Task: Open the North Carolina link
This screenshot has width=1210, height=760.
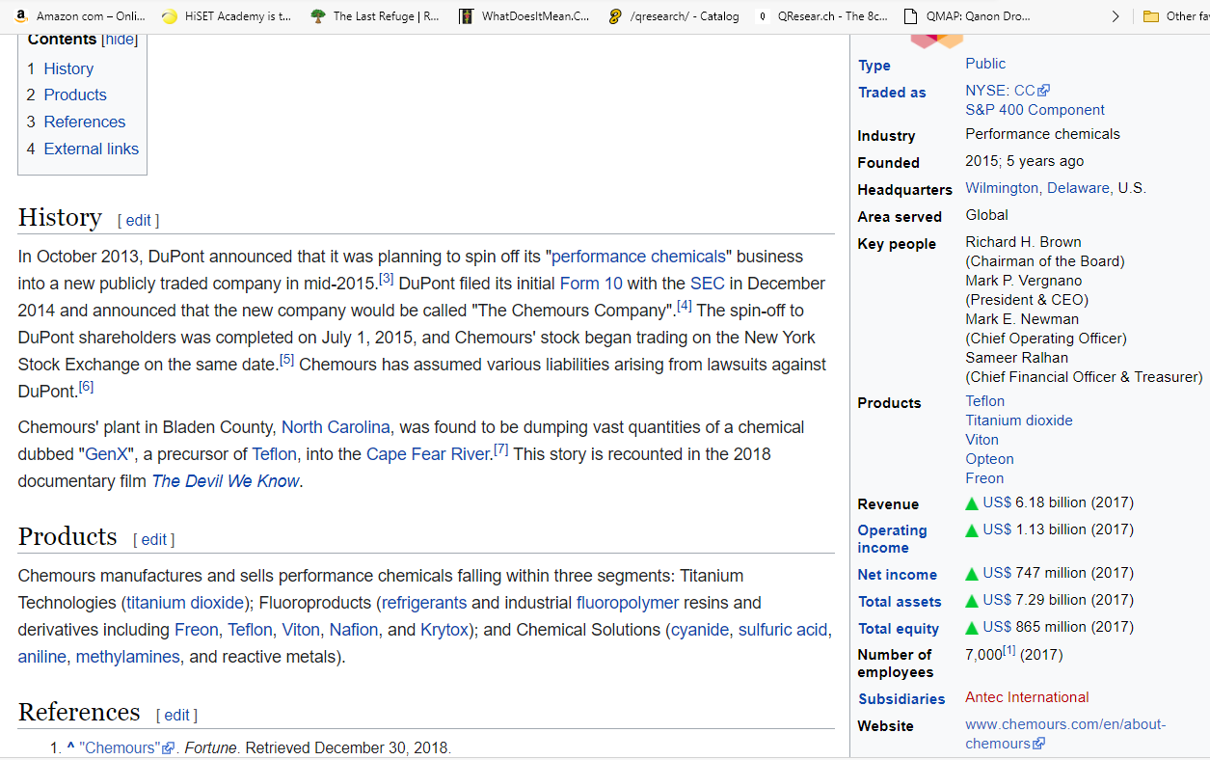Action: (x=336, y=427)
